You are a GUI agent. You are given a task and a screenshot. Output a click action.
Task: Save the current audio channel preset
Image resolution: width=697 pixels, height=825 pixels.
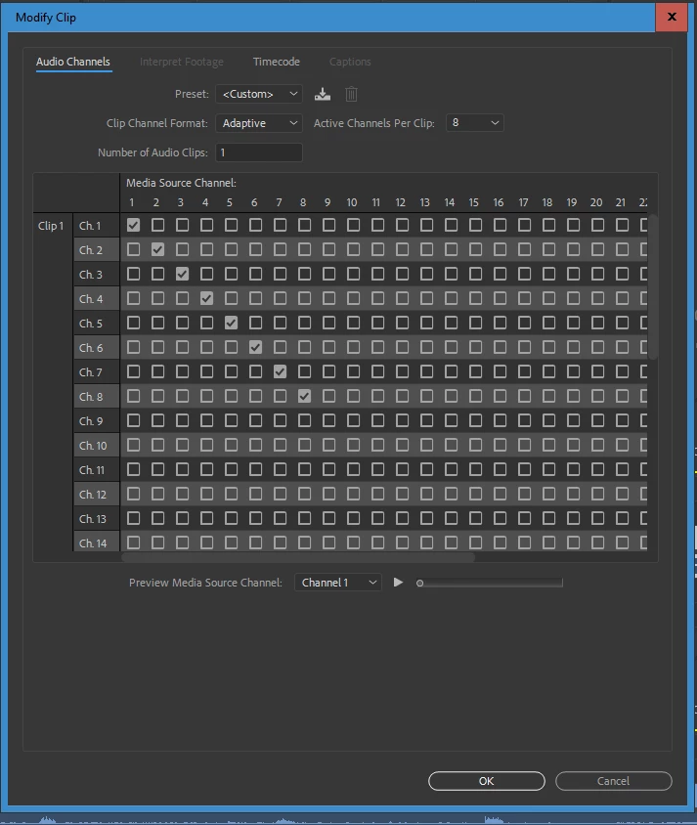pos(323,94)
